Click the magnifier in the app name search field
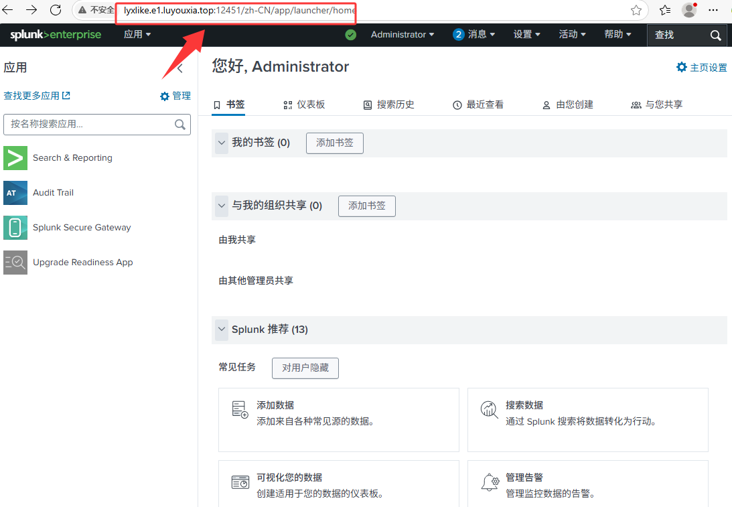The height and width of the screenshot is (507, 732). coord(179,124)
